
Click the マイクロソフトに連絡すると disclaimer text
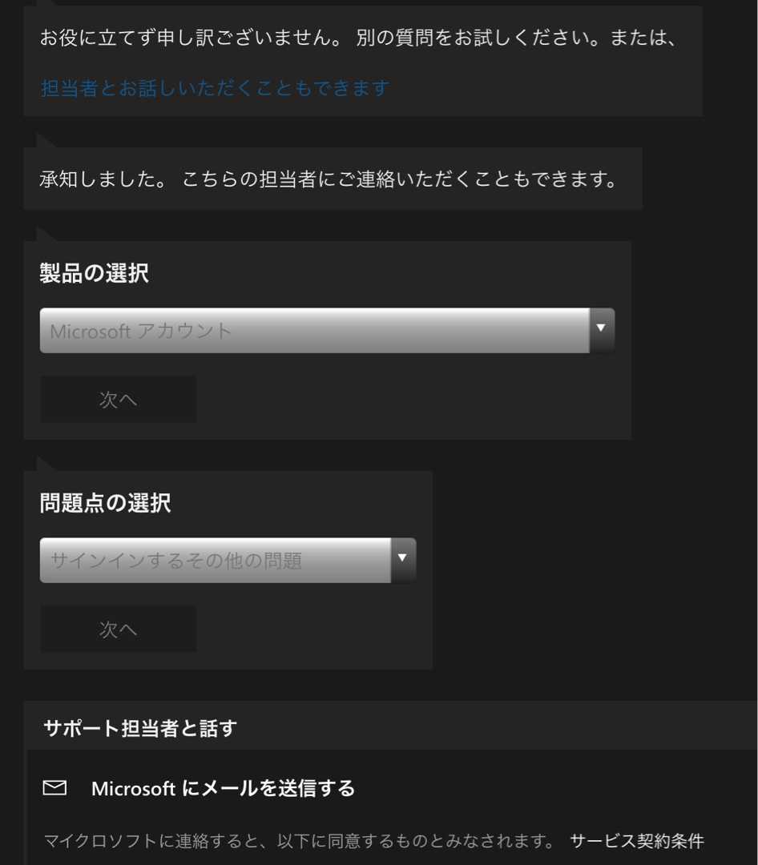(x=299, y=841)
